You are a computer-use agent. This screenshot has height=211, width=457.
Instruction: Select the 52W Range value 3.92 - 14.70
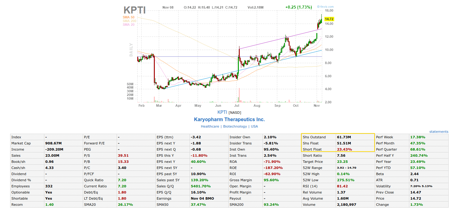(347, 168)
